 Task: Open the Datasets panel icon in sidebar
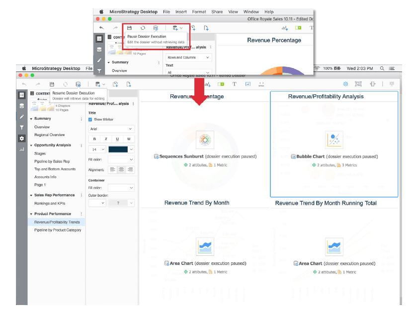pyautogui.click(x=22, y=105)
